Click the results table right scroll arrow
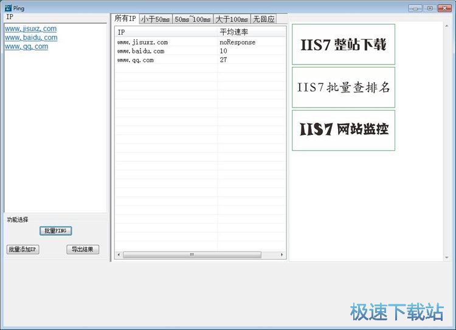The height and width of the screenshot is (330, 456). pos(282,255)
